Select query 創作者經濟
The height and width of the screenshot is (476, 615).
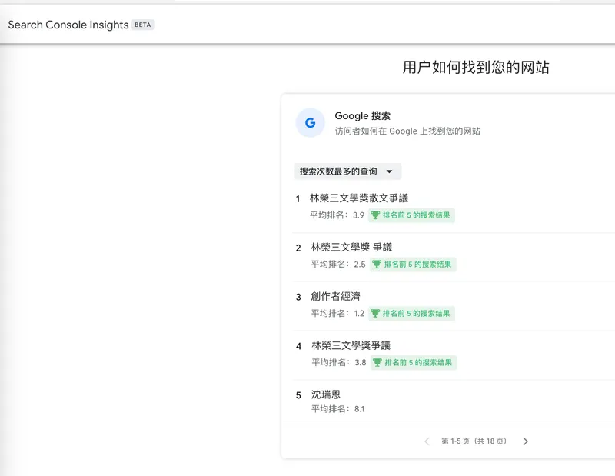pos(335,296)
